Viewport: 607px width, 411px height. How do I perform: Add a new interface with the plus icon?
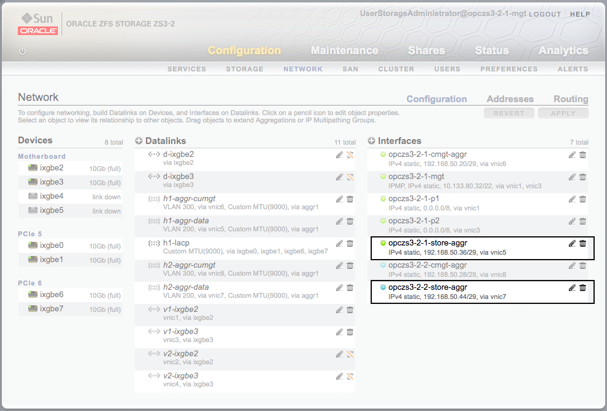click(371, 141)
